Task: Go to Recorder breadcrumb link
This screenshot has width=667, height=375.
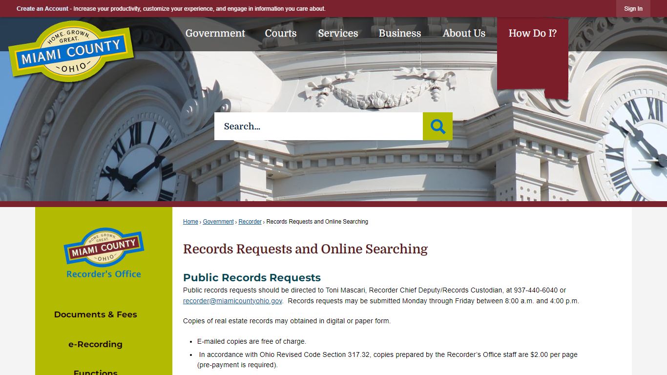Action: [250, 222]
